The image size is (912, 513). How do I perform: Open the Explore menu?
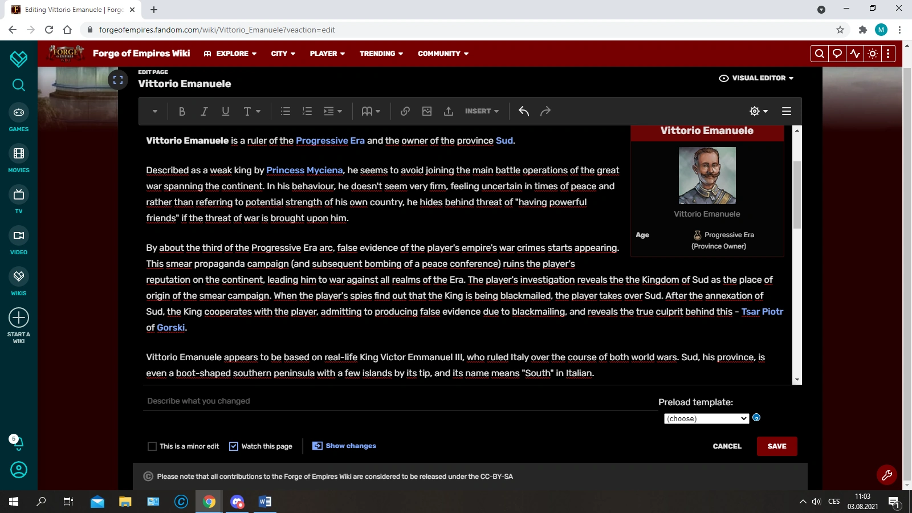pyautogui.click(x=230, y=54)
